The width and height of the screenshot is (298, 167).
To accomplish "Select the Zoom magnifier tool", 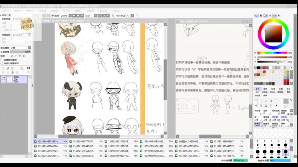I will tap(261, 106).
